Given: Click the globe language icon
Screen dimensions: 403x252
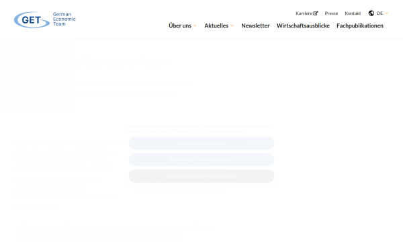Looking at the screenshot, I should pos(371,13).
